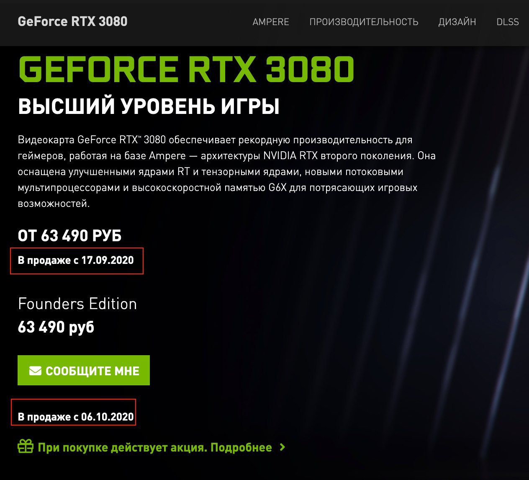
Task: Click the envelope icon on the green button
Action: [35, 371]
